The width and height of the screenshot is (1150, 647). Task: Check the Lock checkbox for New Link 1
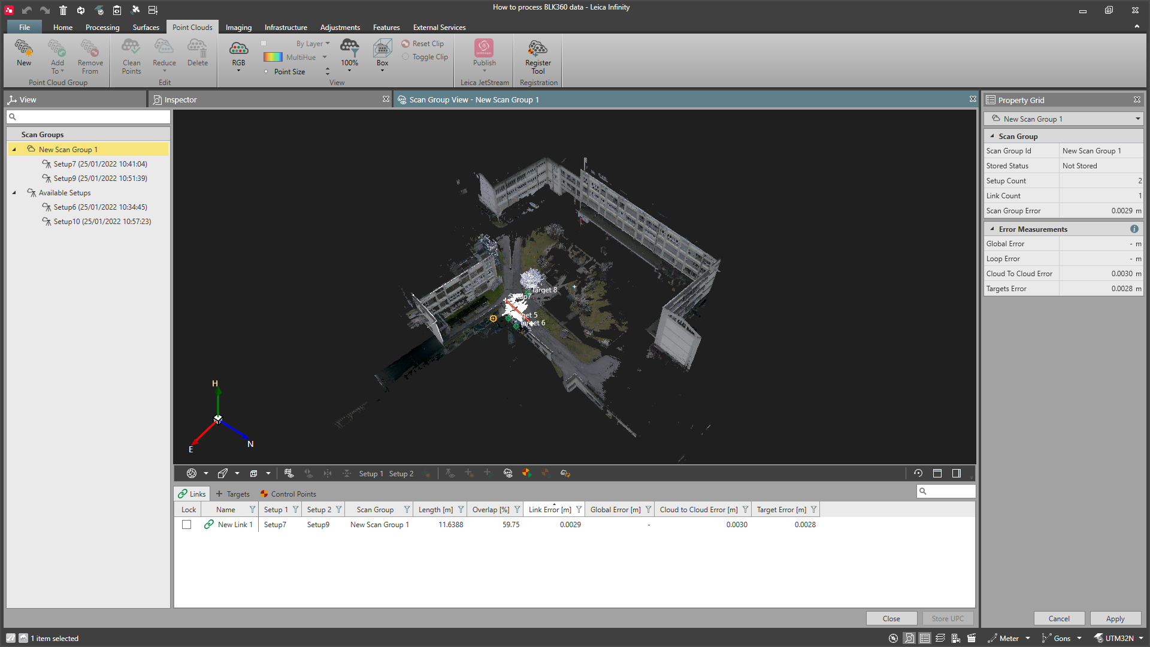pyautogui.click(x=187, y=525)
